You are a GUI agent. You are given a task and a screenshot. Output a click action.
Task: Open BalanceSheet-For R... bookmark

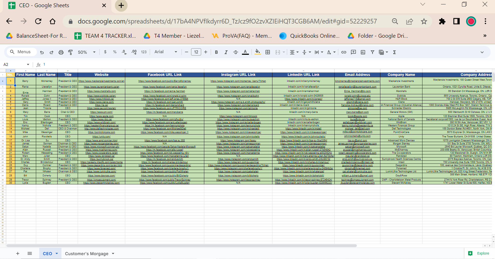coord(37,36)
